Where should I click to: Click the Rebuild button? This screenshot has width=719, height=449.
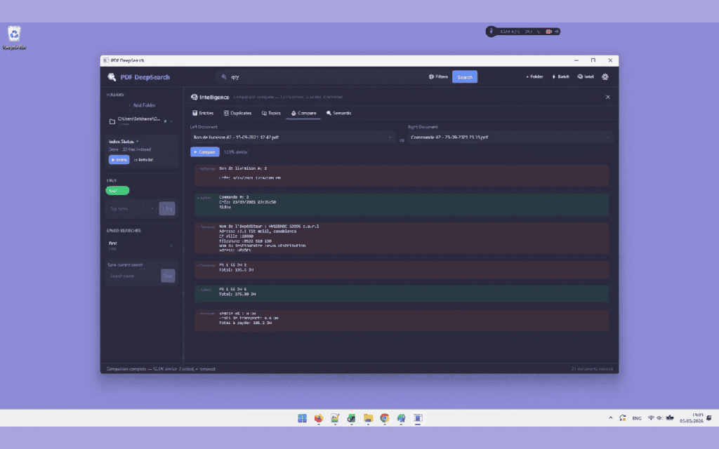(143, 160)
